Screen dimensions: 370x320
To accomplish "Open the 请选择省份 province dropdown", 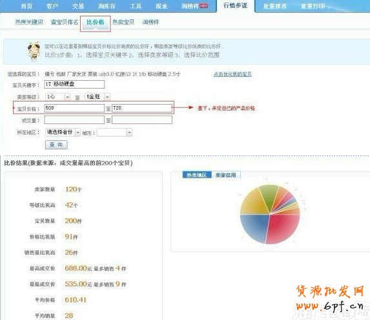I will (x=63, y=133).
